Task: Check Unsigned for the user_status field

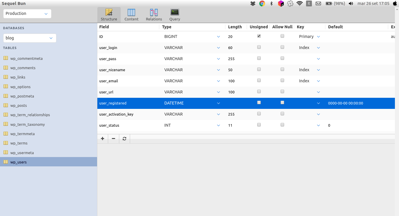Action: tap(259, 125)
